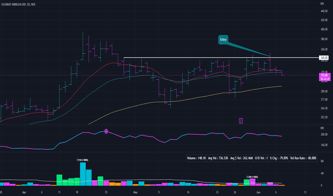The width and height of the screenshot is (333, 196).
Task: Click the tallest cyan volume bar
Action: [x=83, y=174]
